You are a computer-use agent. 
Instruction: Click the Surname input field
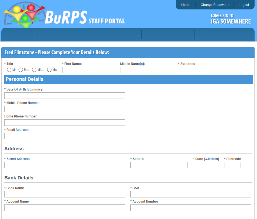point(202,70)
